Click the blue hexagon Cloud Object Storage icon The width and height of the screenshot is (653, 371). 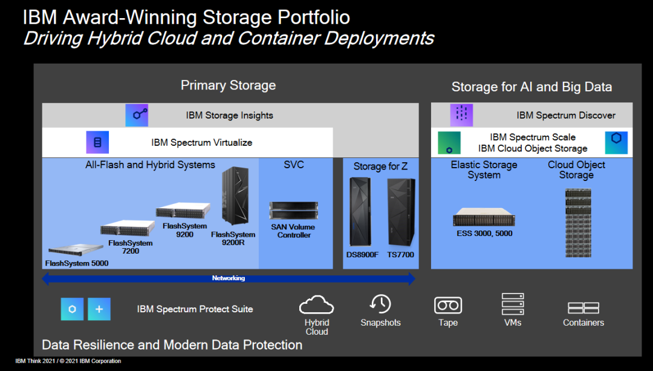(616, 143)
